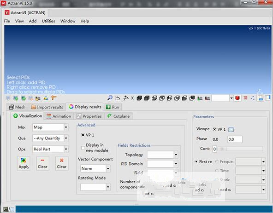
Task: Open the dropdown next to Frequency radio
Action: [x=250, y=161]
